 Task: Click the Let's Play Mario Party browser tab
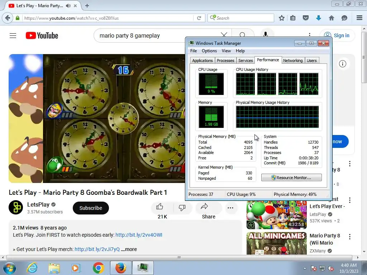click(x=43, y=6)
